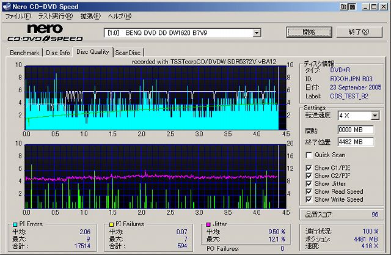Click the cyan PI Errors color swatch
This screenshot has width=391, height=255.
[x=15, y=224]
